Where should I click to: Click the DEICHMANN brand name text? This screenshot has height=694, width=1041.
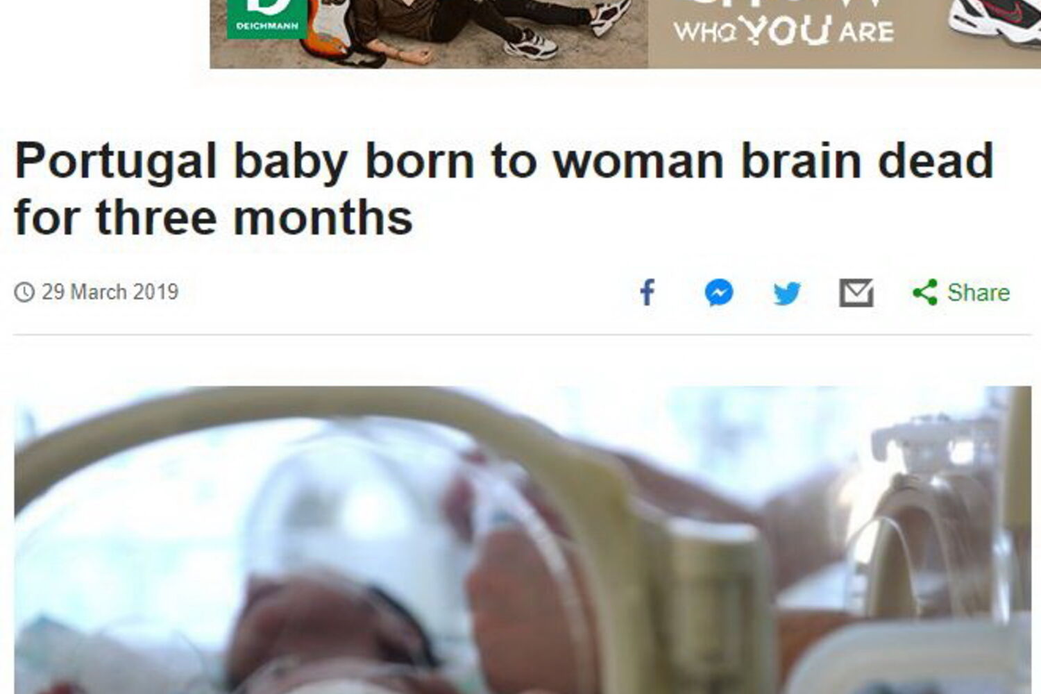(x=267, y=26)
